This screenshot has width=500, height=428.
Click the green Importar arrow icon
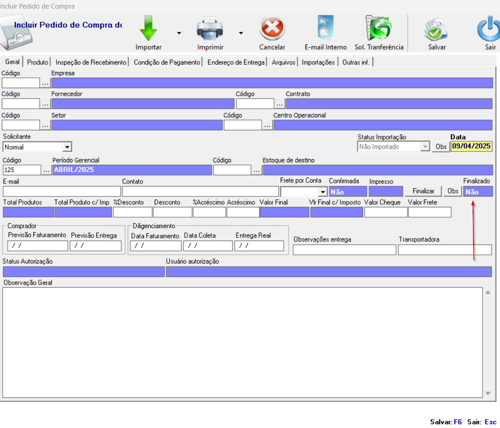tap(148, 29)
